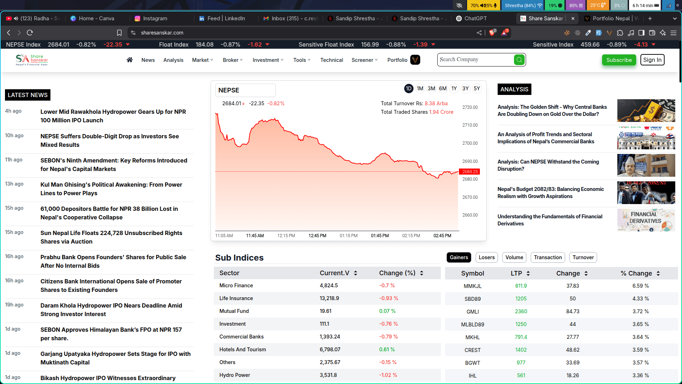This screenshot has height=384, width=682.
Task: Click the bookmark icon in address bar
Action: coord(119,33)
